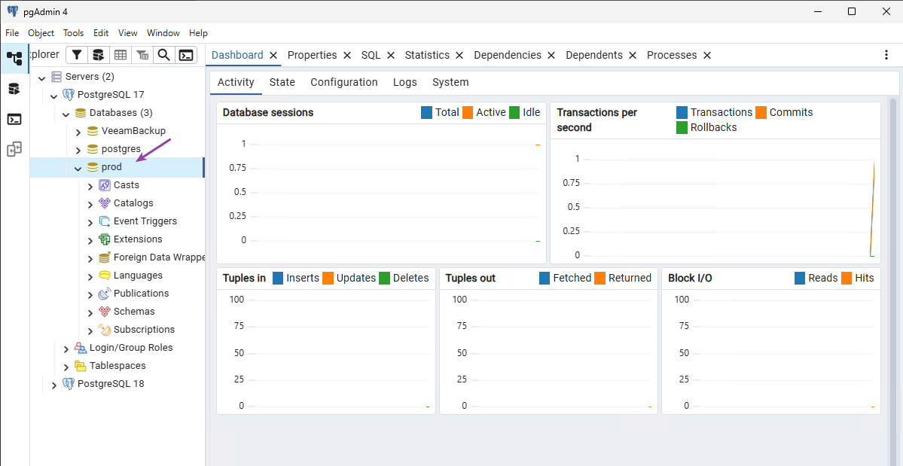This screenshot has height=466, width=903.
Task: Close the Statistics tab
Action: coord(459,55)
